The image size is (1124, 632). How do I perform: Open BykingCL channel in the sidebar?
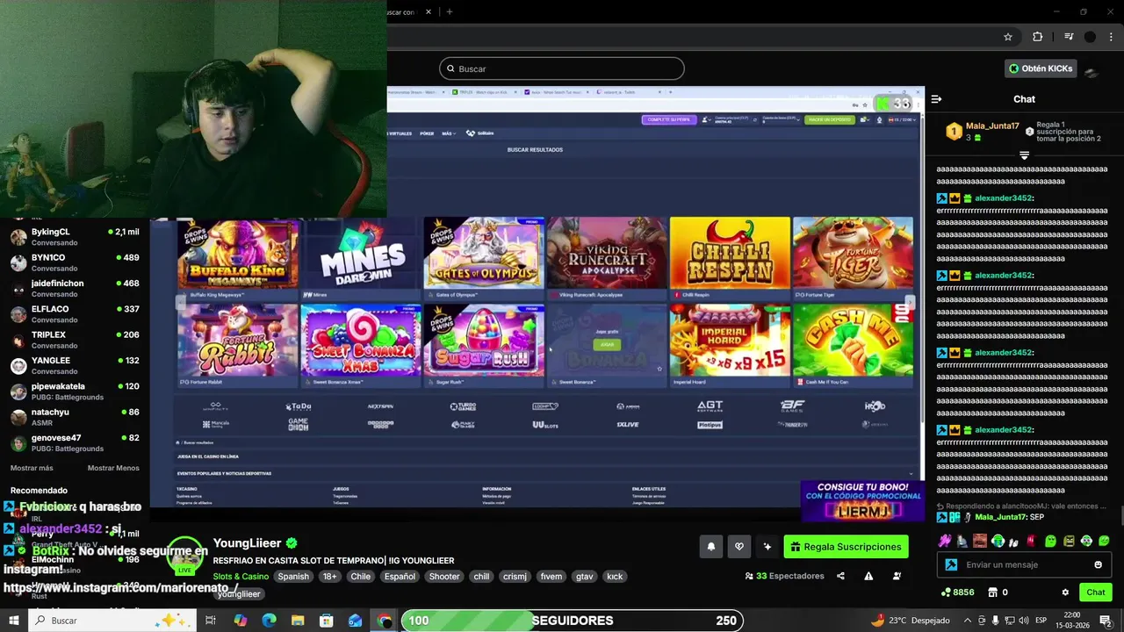(x=75, y=237)
